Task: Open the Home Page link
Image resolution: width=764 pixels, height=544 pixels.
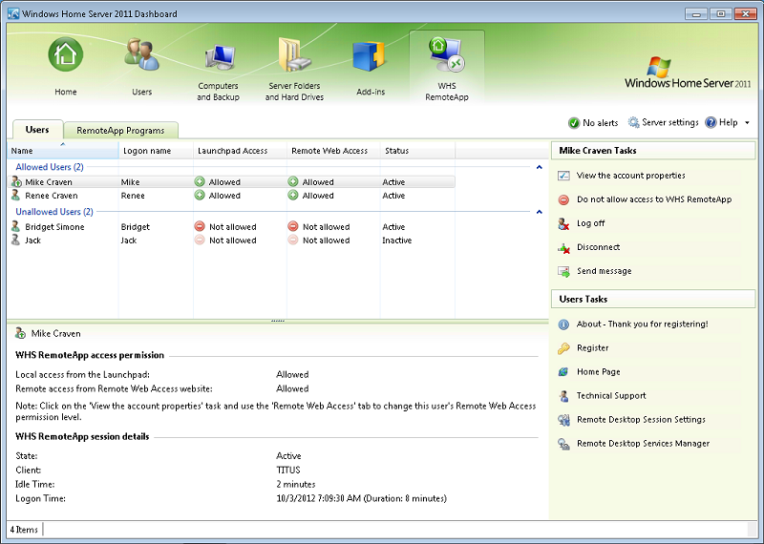Action: pyautogui.click(x=599, y=371)
